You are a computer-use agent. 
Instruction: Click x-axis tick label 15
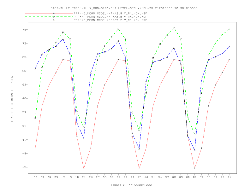click(70, 177)
